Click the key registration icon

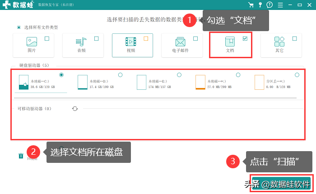click(x=260, y=5)
